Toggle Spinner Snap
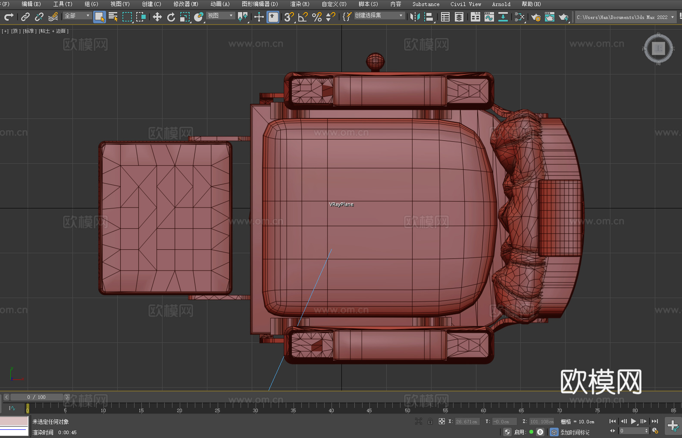This screenshot has height=438, width=682. click(331, 17)
